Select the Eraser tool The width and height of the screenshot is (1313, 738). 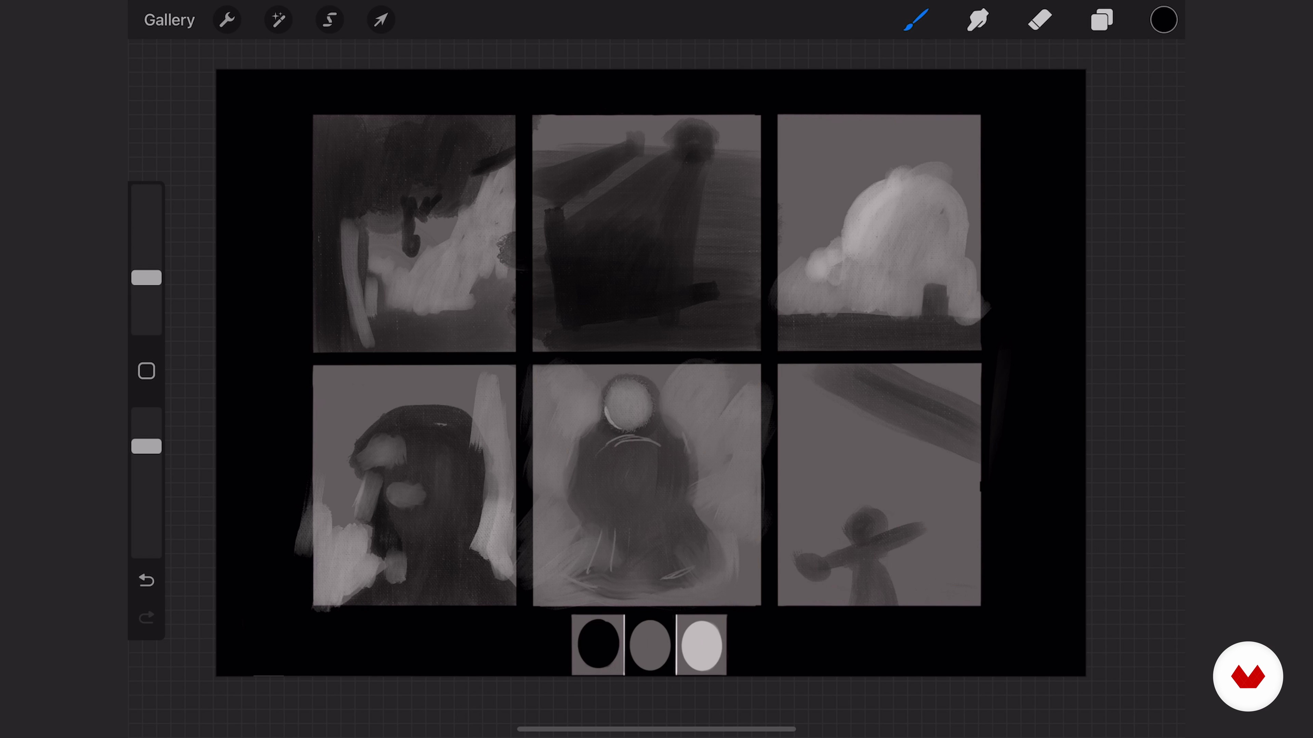[1040, 20]
